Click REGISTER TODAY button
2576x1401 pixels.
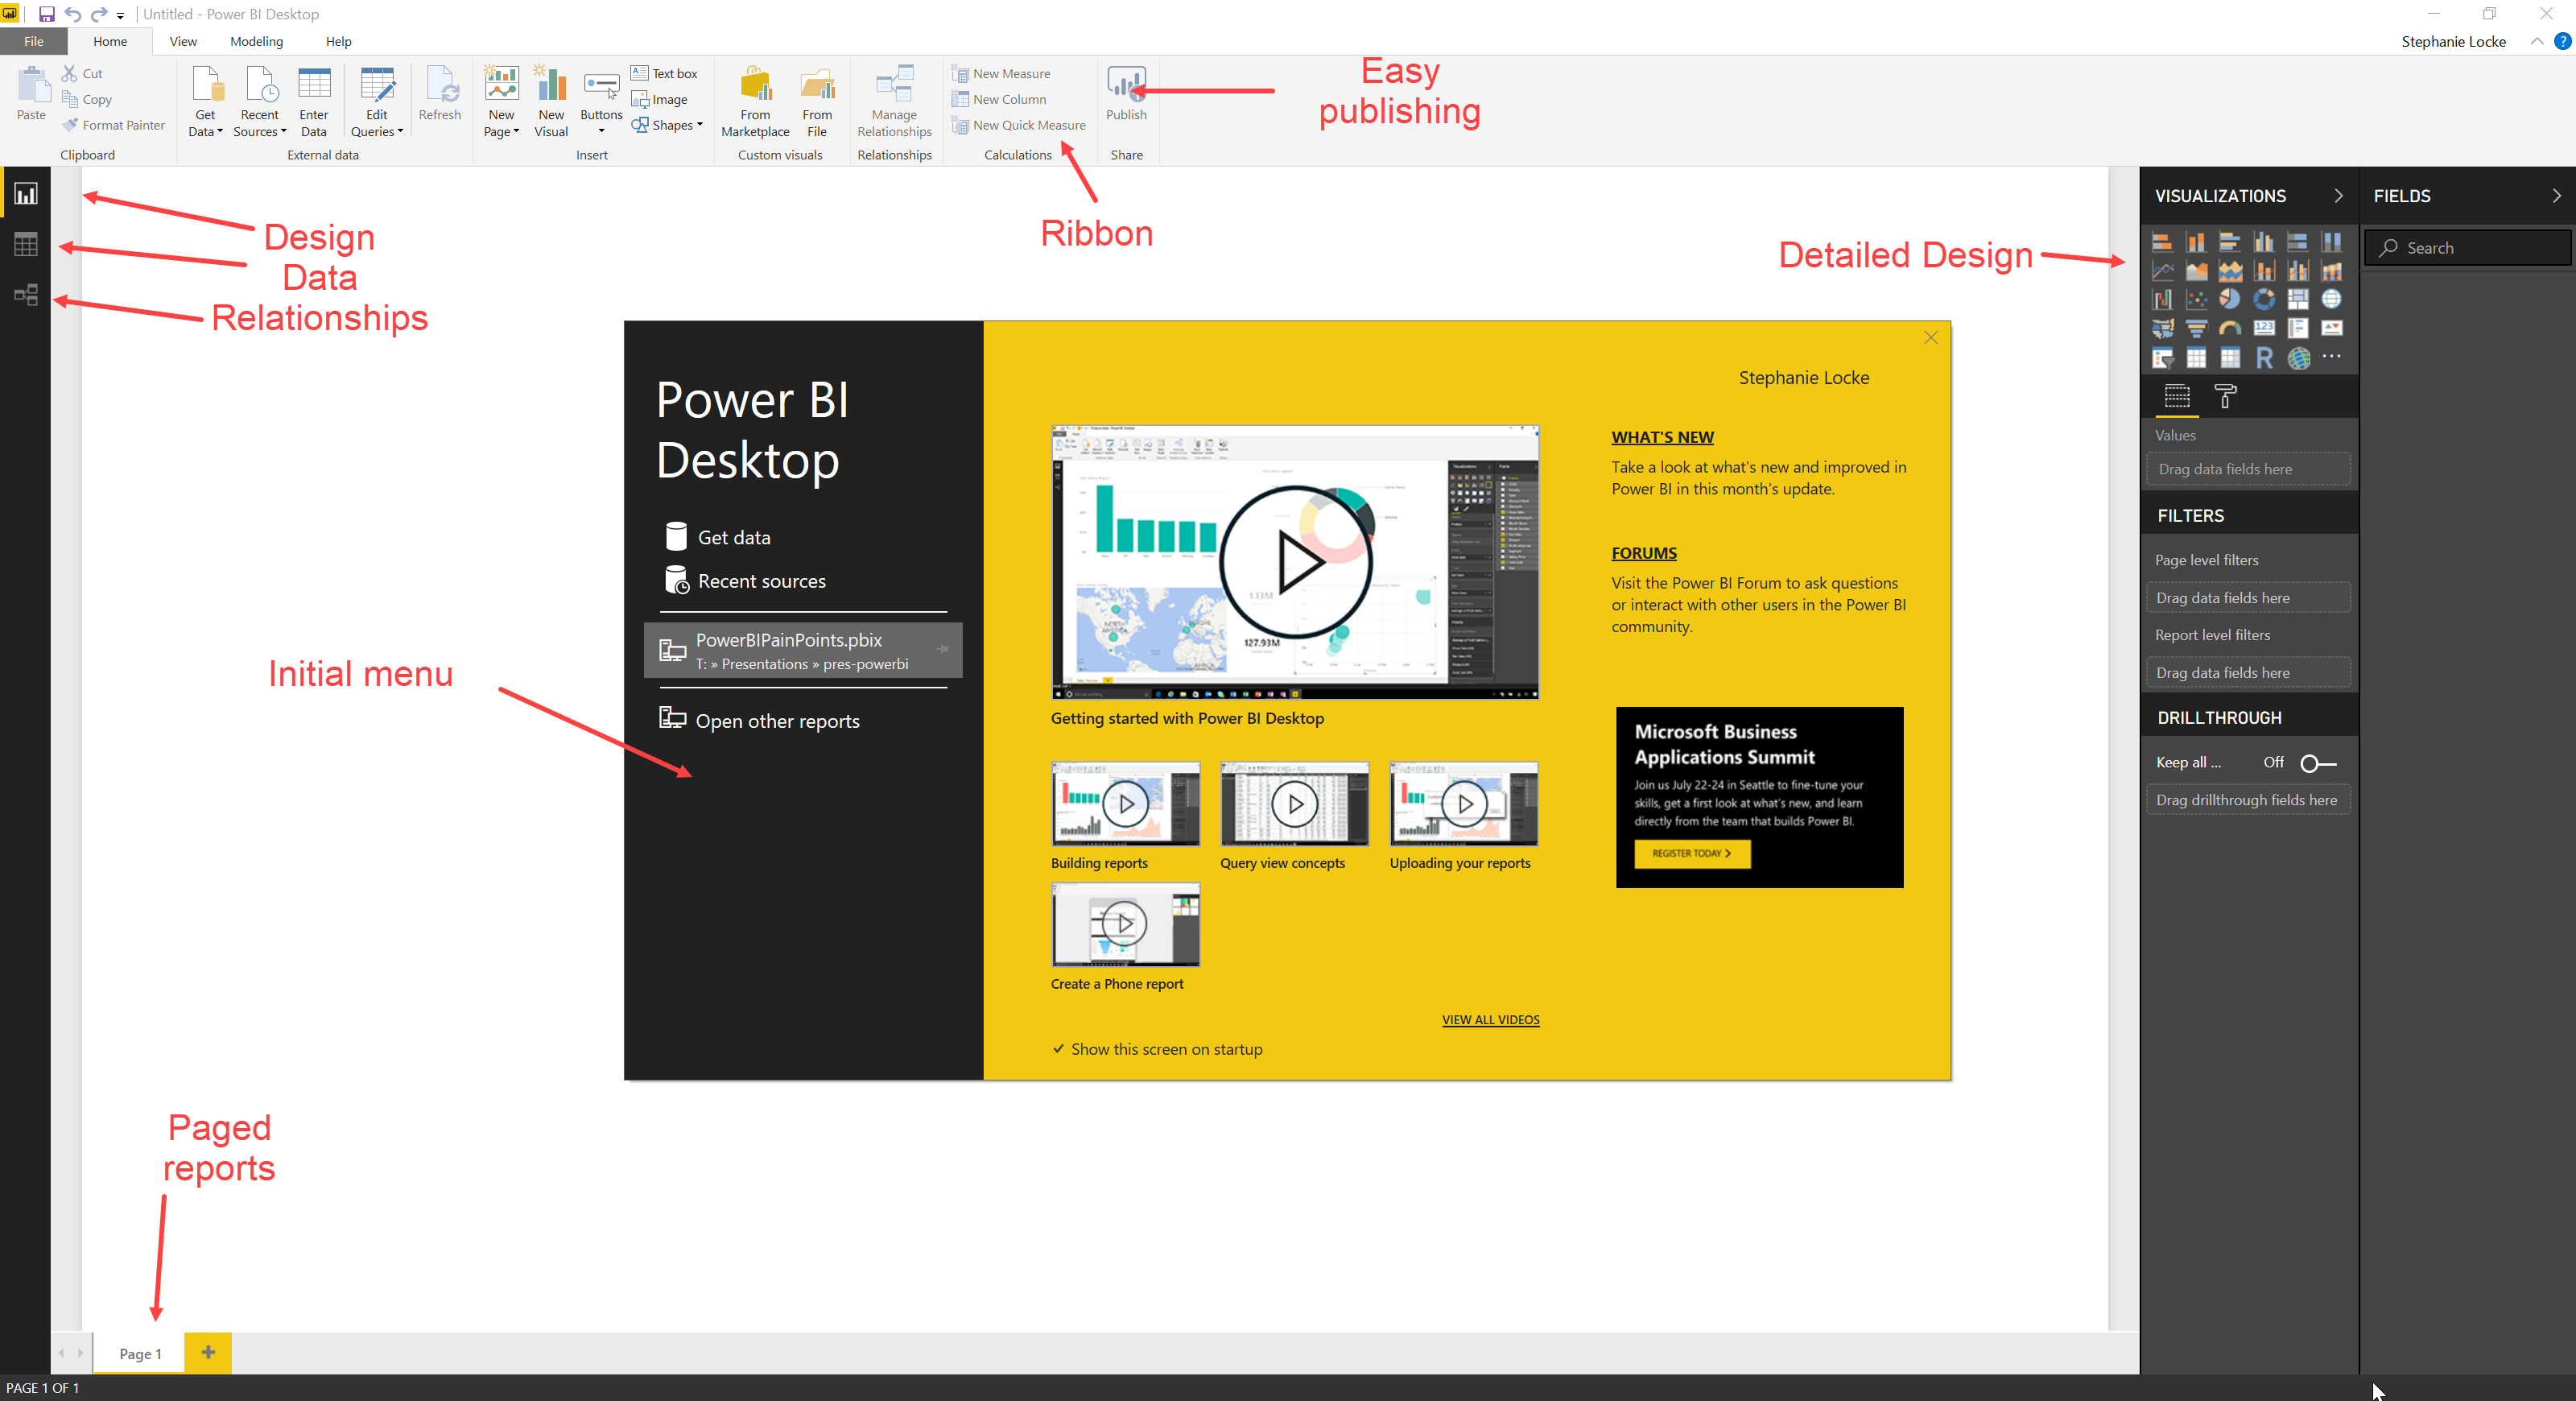(x=1692, y=853)
